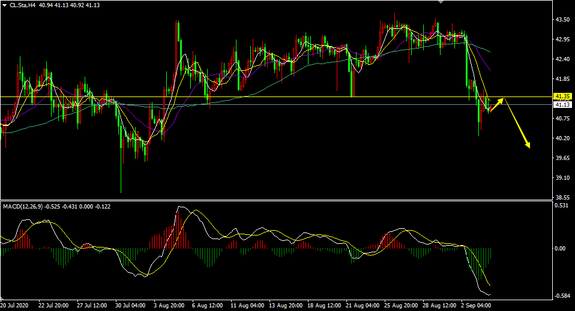This screenshot has width=575, height=311.
Task: Click the 40.20 price axis value
Action: [x=562, y=138]
